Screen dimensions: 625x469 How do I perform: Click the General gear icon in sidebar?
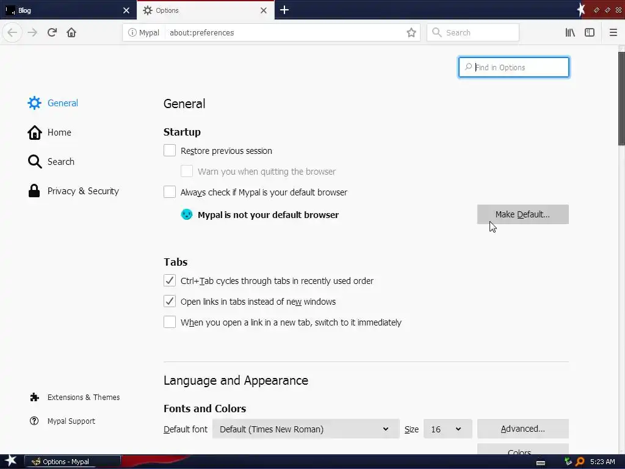[34, 103]
